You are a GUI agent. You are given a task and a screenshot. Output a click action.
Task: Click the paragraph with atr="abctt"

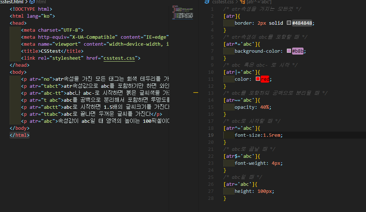click(95, 107)
